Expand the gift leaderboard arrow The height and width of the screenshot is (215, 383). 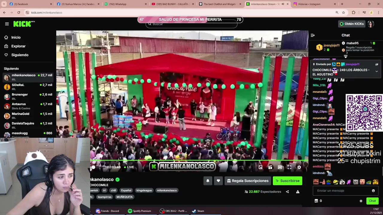[346, 56]
